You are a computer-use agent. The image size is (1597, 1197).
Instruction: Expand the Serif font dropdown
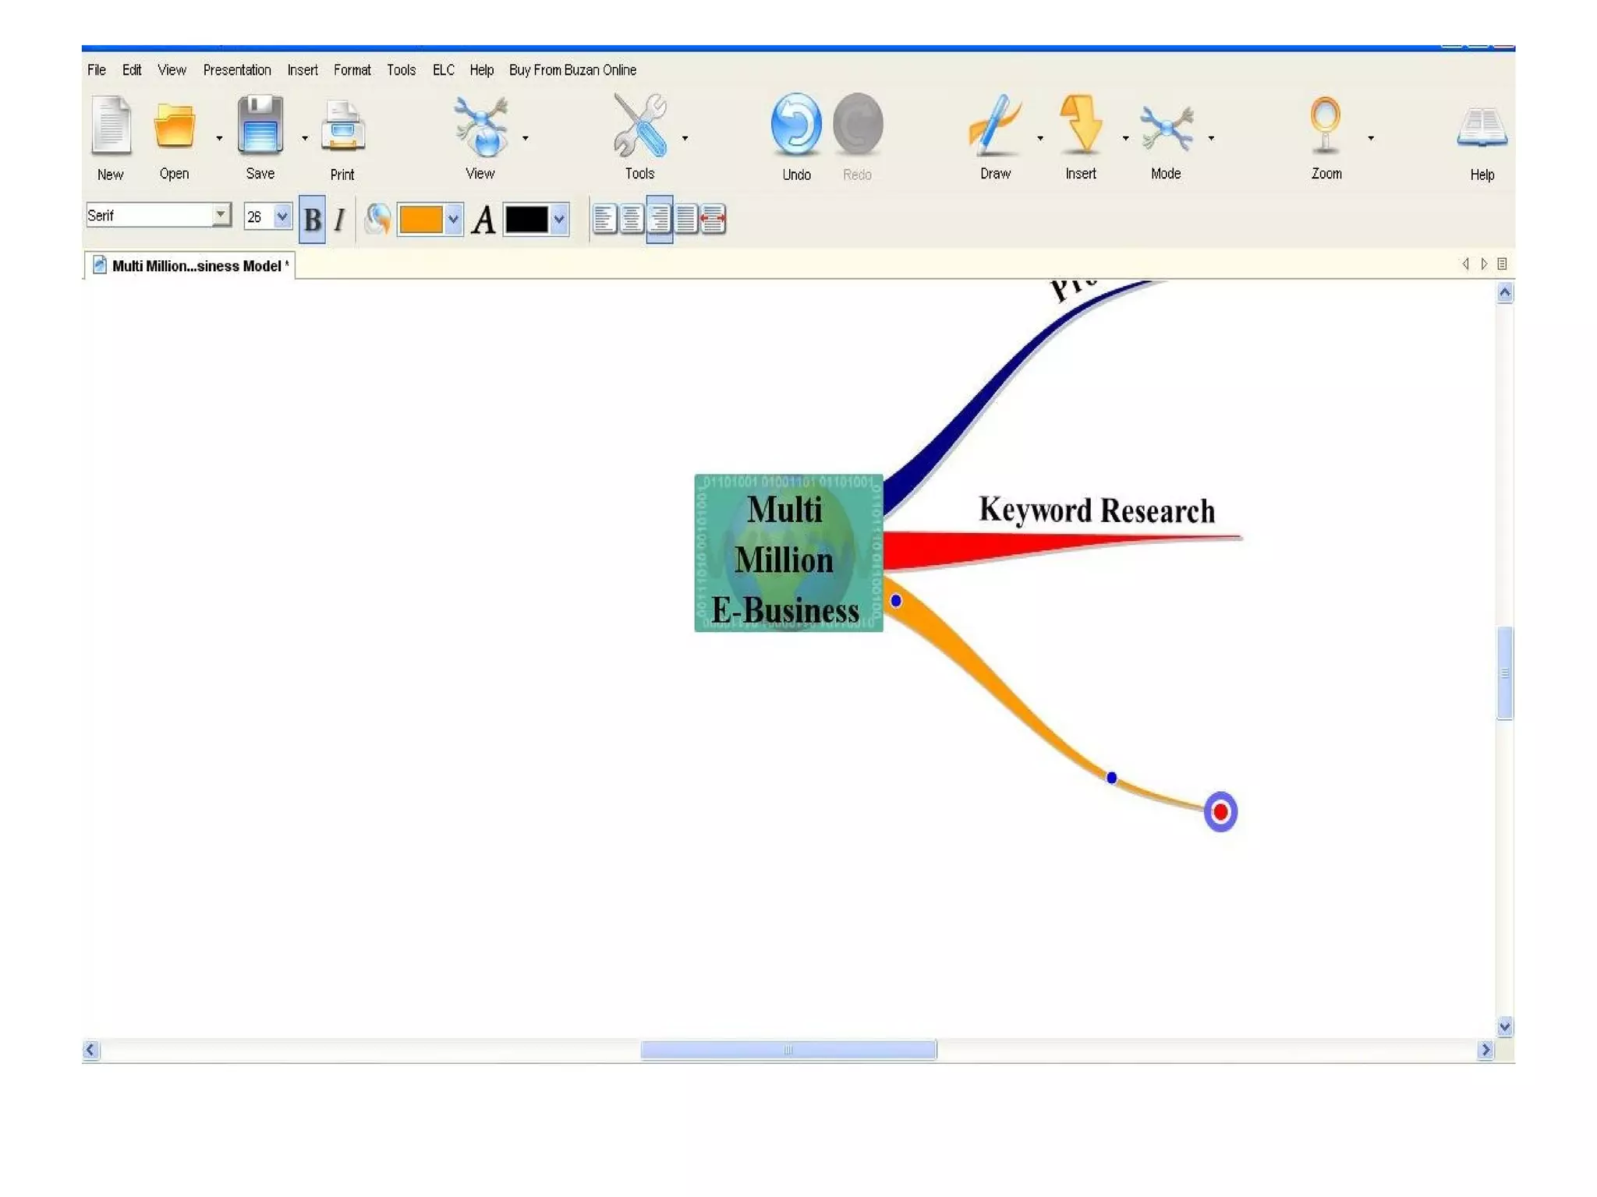[221, 214]
